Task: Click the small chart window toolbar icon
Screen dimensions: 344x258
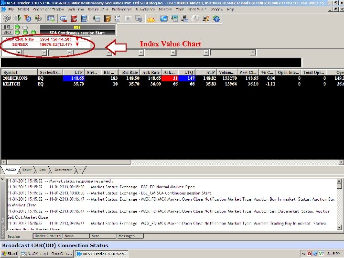Action: 97,19
